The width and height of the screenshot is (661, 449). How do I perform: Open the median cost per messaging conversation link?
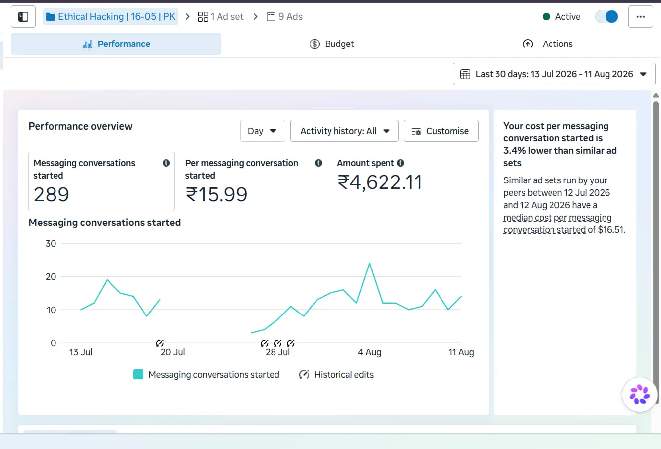pyautogui.click(x=557, y=224)
